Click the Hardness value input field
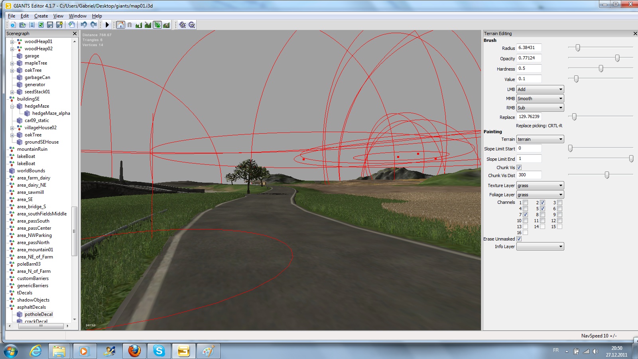638x359 pixels. click(529, 69)
